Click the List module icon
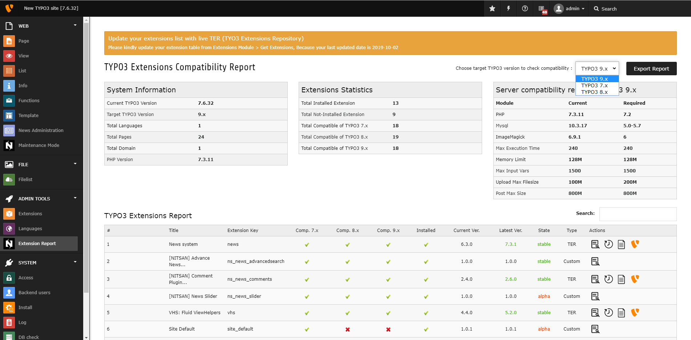Image resolution: width=691 pixels, height=340 pixels. [9, 71]
